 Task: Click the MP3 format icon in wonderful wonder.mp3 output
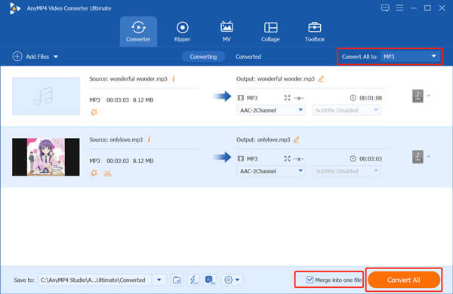point(241,98)
